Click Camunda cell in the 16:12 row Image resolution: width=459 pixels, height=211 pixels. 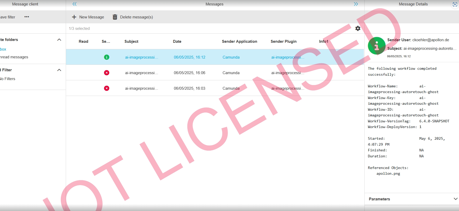click(x=231, y=57)
